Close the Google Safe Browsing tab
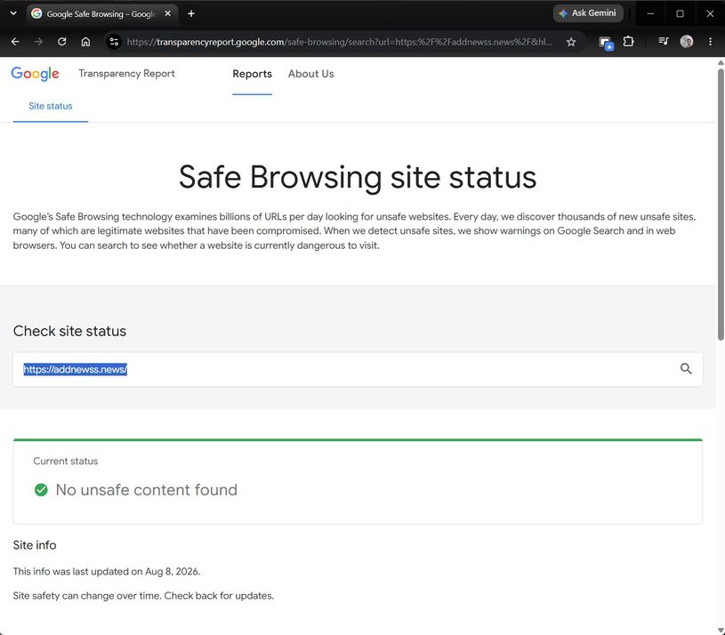The height and width of the screenshot is (635, 725). click(168, 13)
